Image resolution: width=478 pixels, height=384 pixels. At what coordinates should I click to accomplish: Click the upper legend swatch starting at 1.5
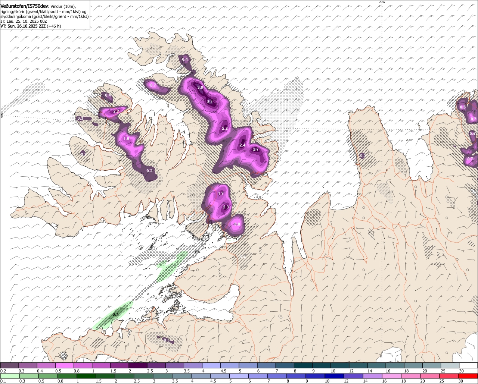tap(119, 365)
